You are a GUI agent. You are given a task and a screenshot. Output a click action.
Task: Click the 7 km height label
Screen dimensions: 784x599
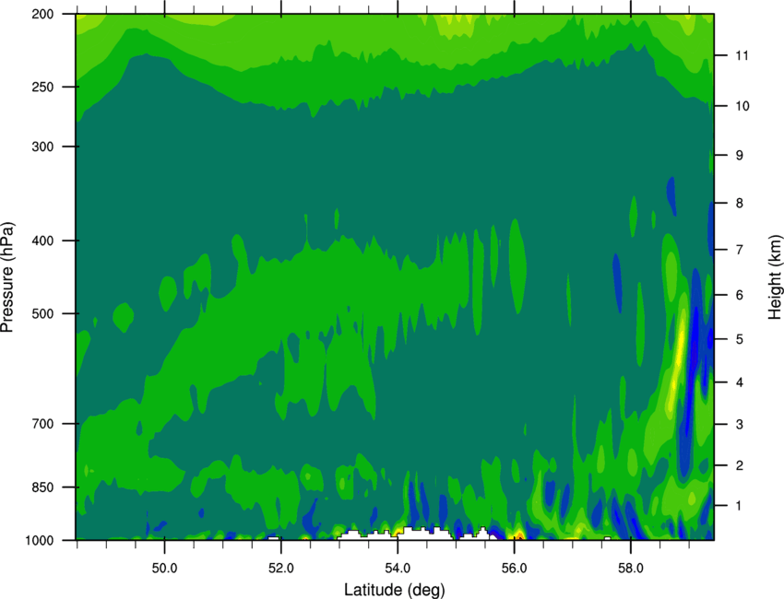739,250
